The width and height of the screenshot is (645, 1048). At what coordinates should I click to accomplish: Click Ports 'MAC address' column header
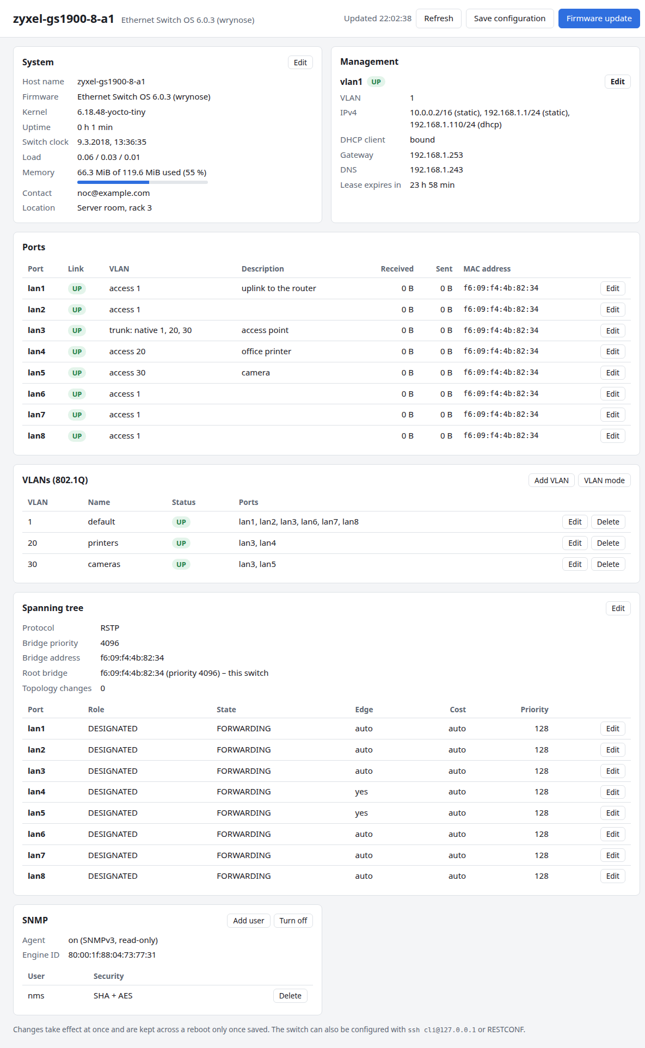point(487,269)
